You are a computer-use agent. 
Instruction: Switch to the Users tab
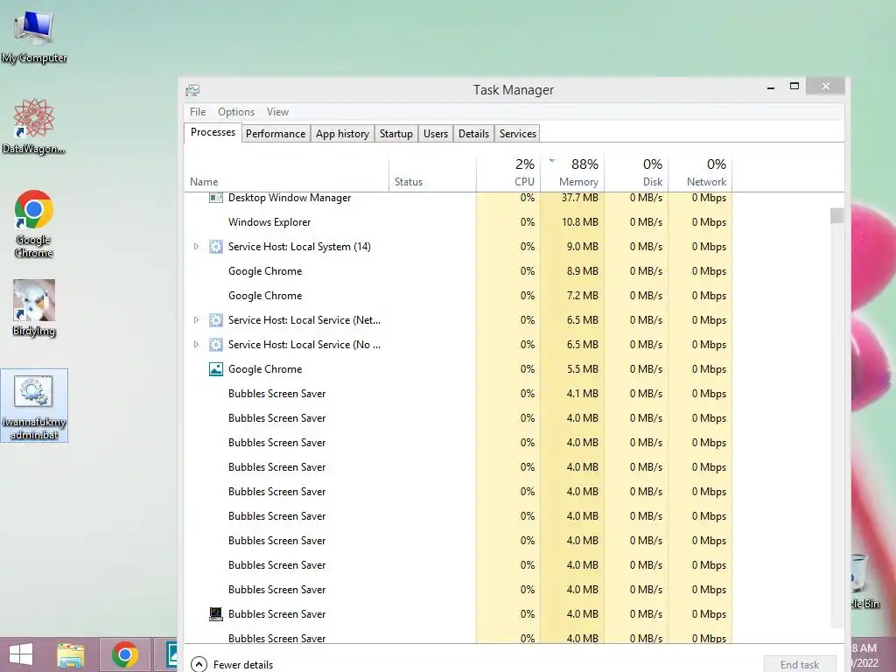(x=436, y=134)
